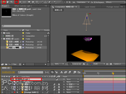Select the Pen tool
This screenshot has width=126, height=94.
[x=33, y=2]
